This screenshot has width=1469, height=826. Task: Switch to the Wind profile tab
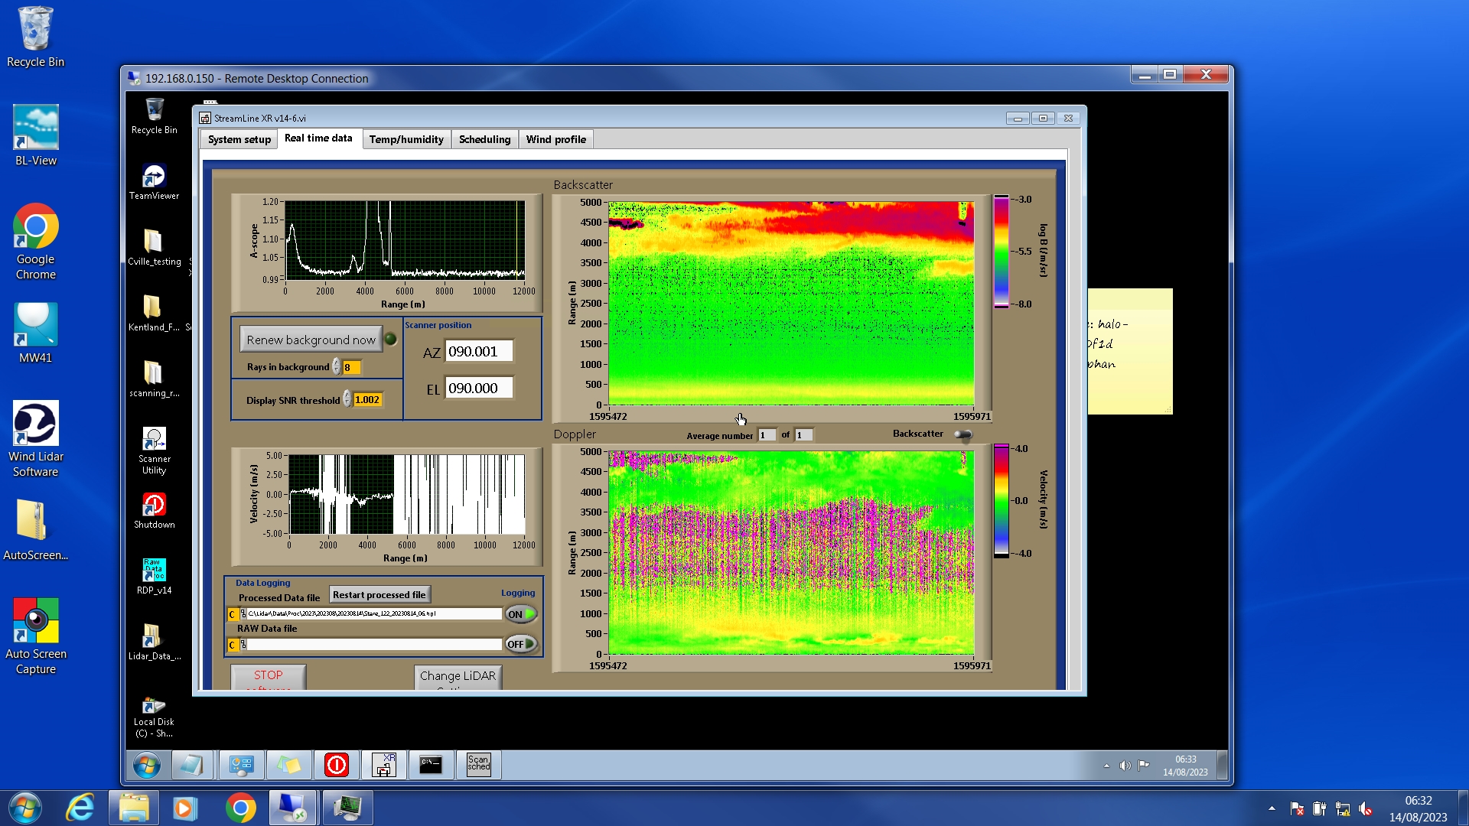[555, 139]
